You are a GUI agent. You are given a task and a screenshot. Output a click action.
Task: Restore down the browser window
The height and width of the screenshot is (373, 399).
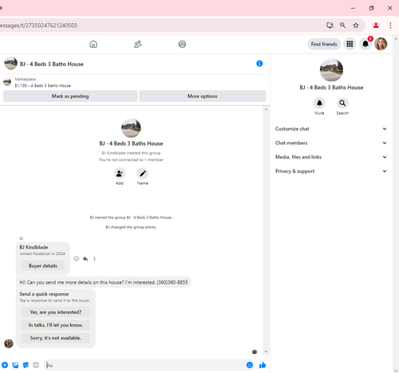tap(372, 8)
